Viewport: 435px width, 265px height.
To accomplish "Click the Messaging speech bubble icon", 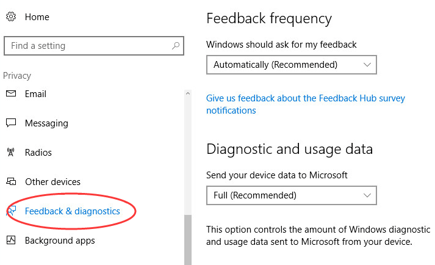I will click(11, 123).
